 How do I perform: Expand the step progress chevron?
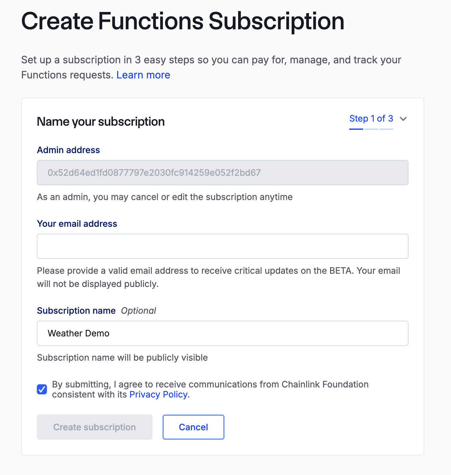[x=403, y=119]
